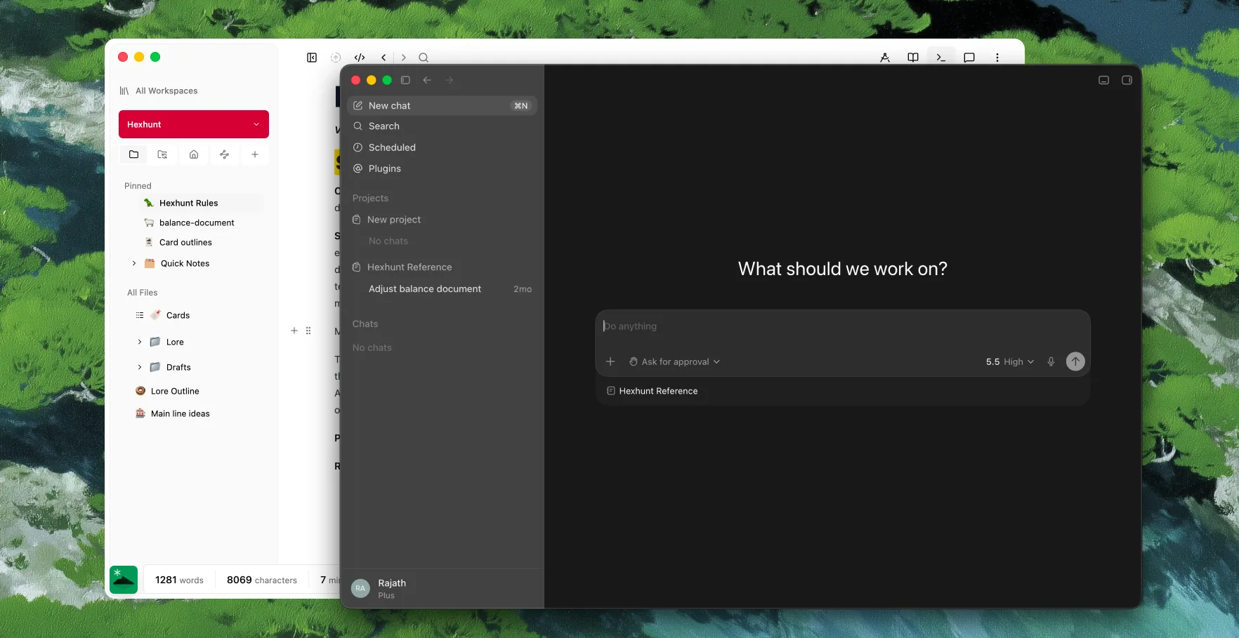Viewport: 1239px width, 638px height.
Task: Click the plus block-add icon in editor gutter
Action: coord(294,331)
